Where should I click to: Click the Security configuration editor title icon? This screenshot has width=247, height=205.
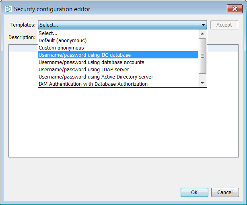tap(8, 9)
